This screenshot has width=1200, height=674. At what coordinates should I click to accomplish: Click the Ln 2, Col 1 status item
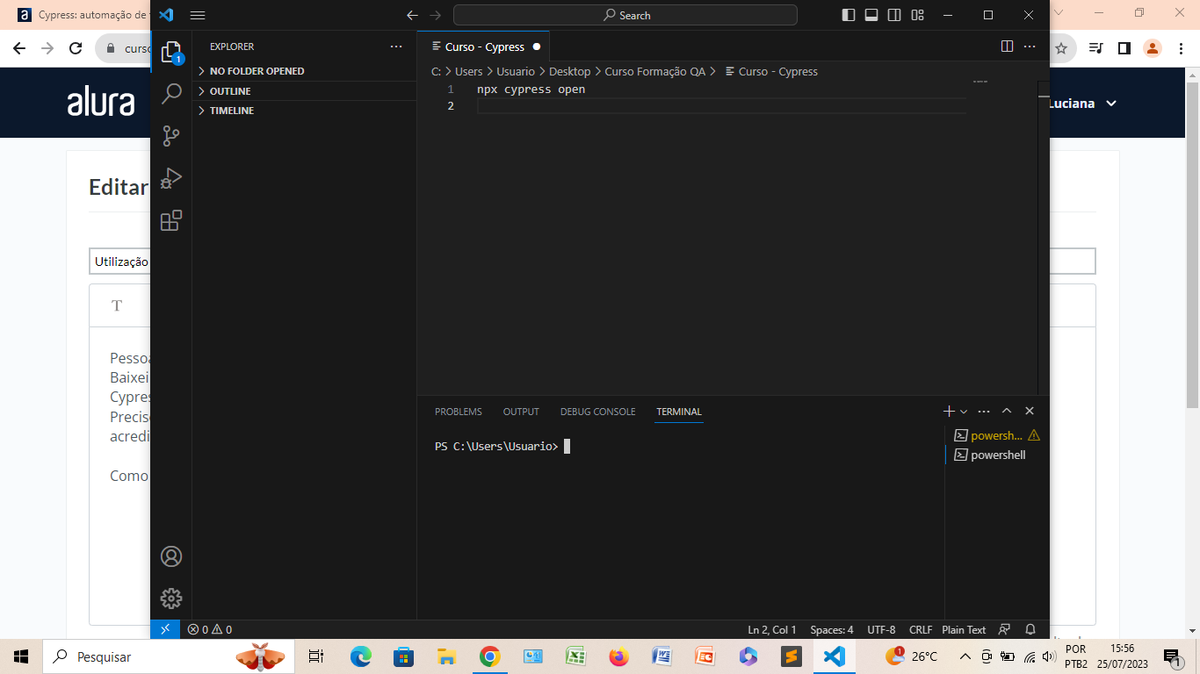(772, 629)
